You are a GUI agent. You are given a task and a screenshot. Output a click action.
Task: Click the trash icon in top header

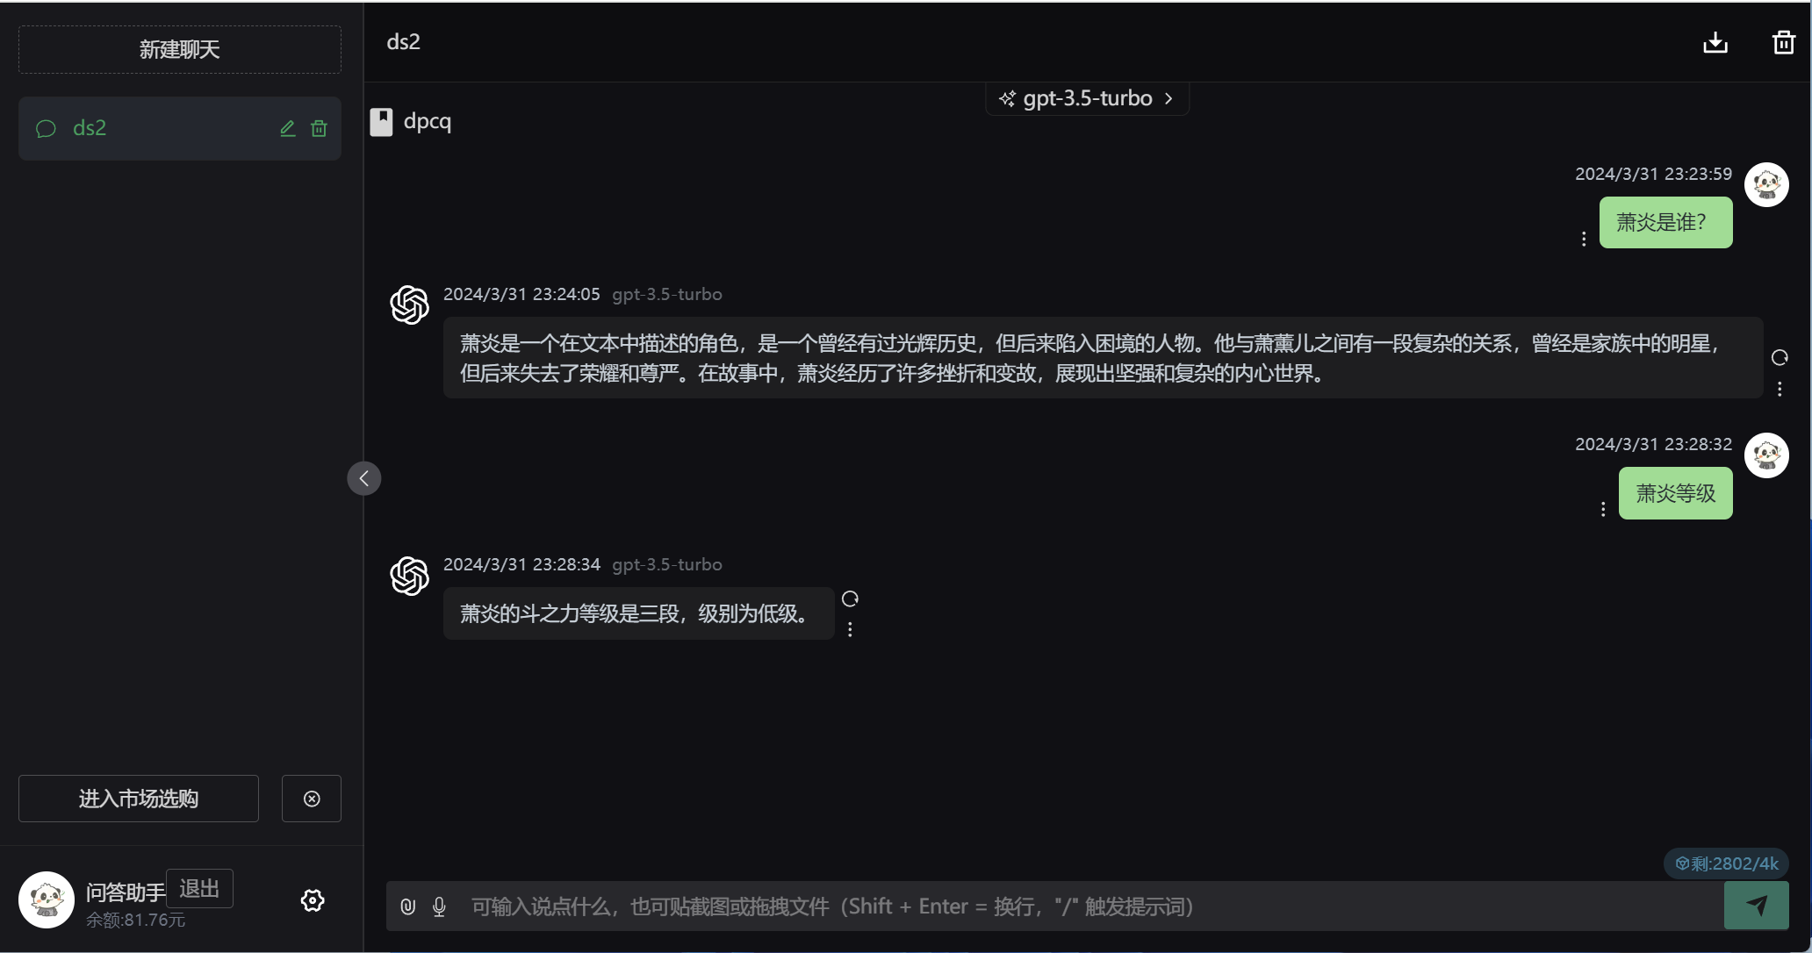point(1783,42)
